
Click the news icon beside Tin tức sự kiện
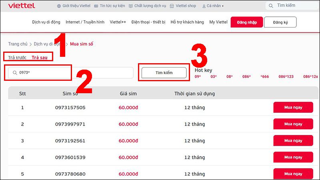pyautogui.click(x=96, y=6)
